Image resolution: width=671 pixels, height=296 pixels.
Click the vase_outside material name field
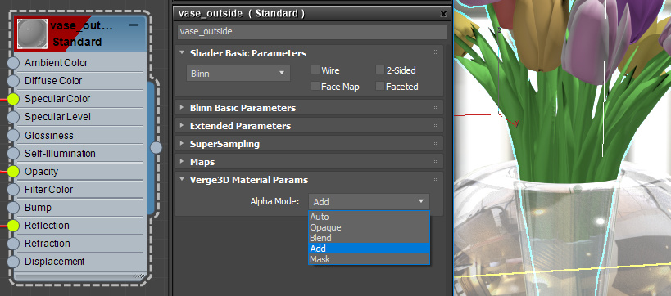tap(312, 32)
